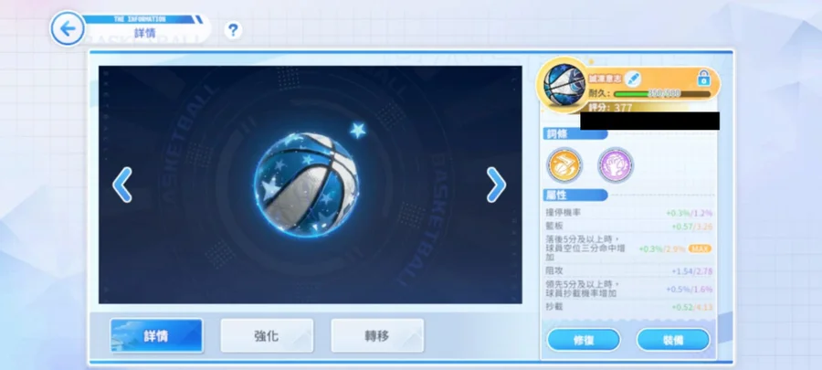Toggle the lock on this basketball

(x=703, y=79)
